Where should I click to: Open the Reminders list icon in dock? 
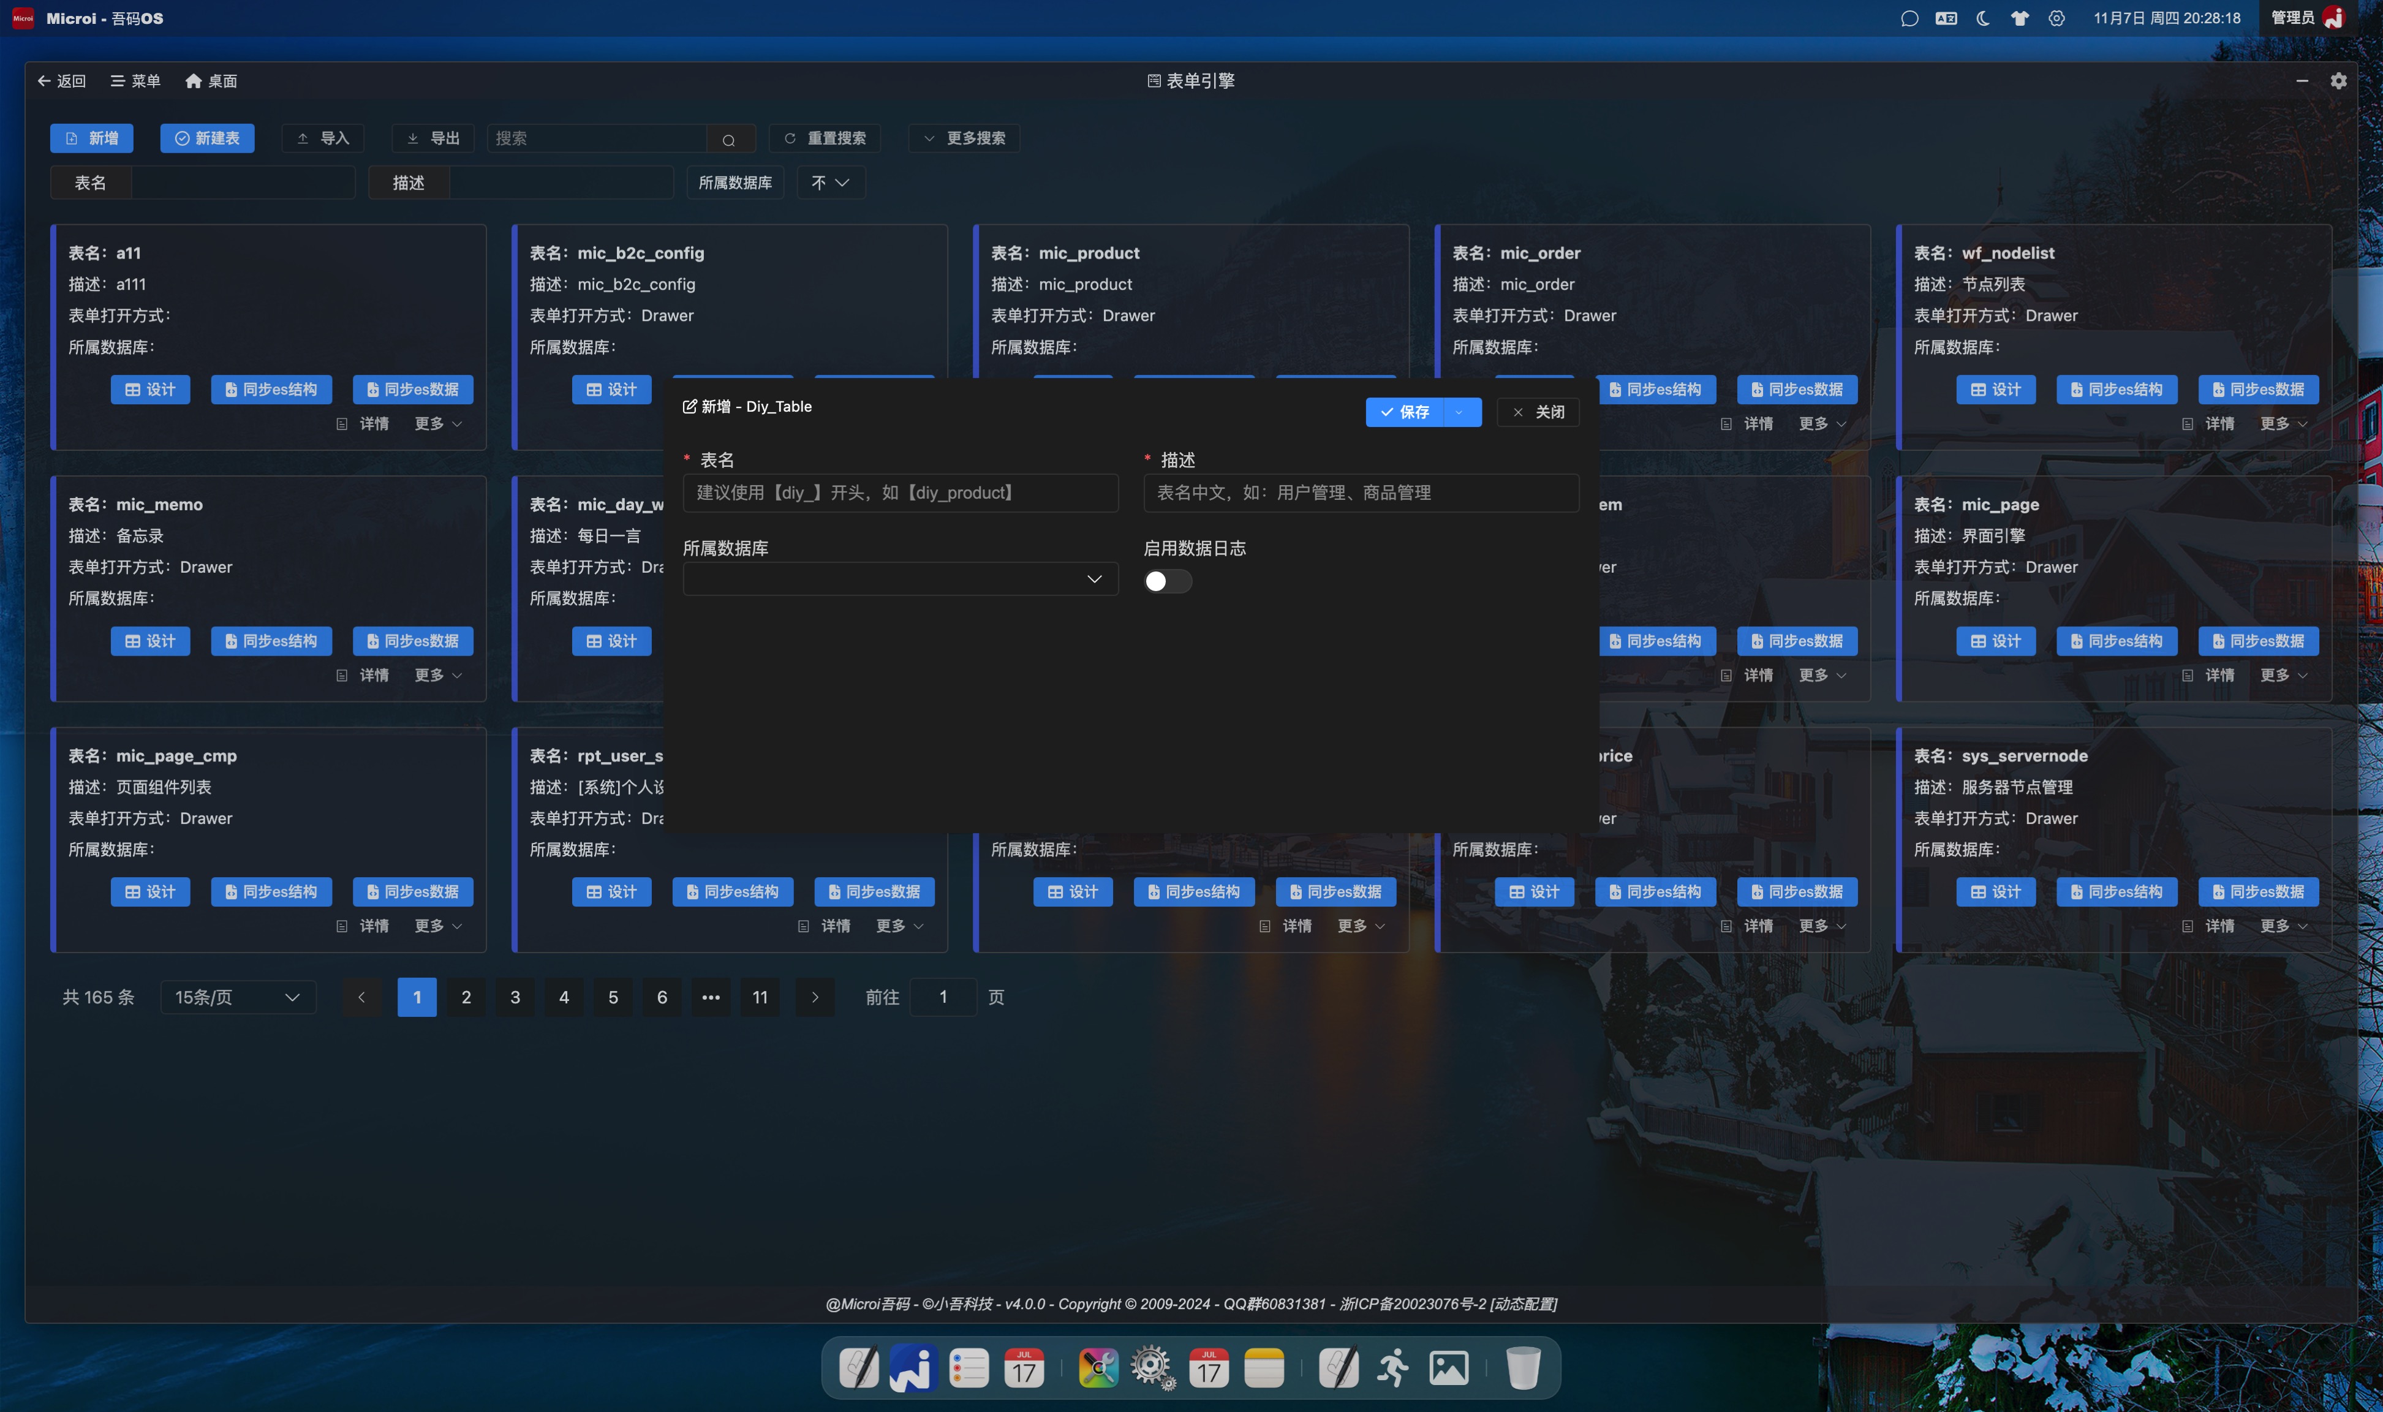point(969,1369)
